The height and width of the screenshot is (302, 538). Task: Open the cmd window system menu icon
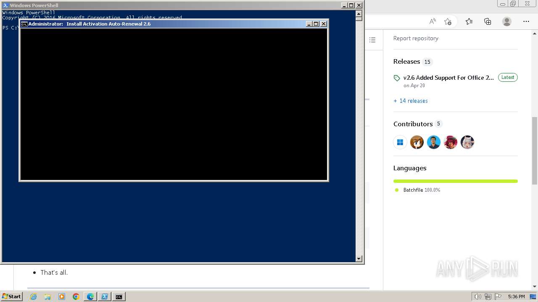[x=24, y=24]
